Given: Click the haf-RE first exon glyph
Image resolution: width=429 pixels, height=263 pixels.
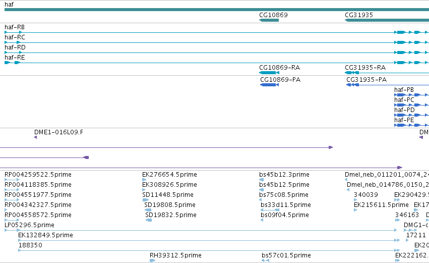Looking at the screenshot, I should pyautogui.click(x=8, y=63).
